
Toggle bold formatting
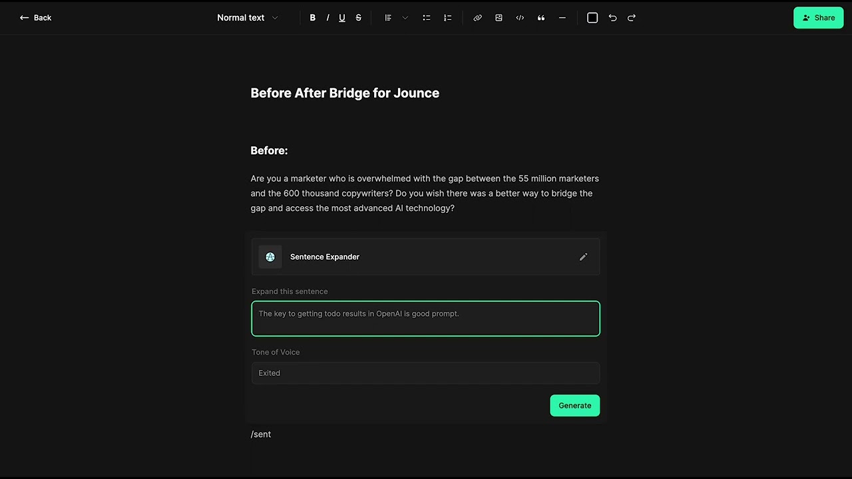click(x=312, y=18)
